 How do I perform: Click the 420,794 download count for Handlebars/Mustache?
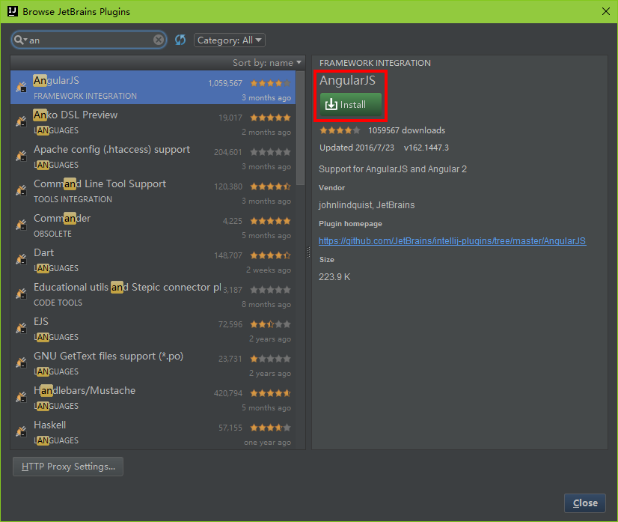(x=228, y=393)
